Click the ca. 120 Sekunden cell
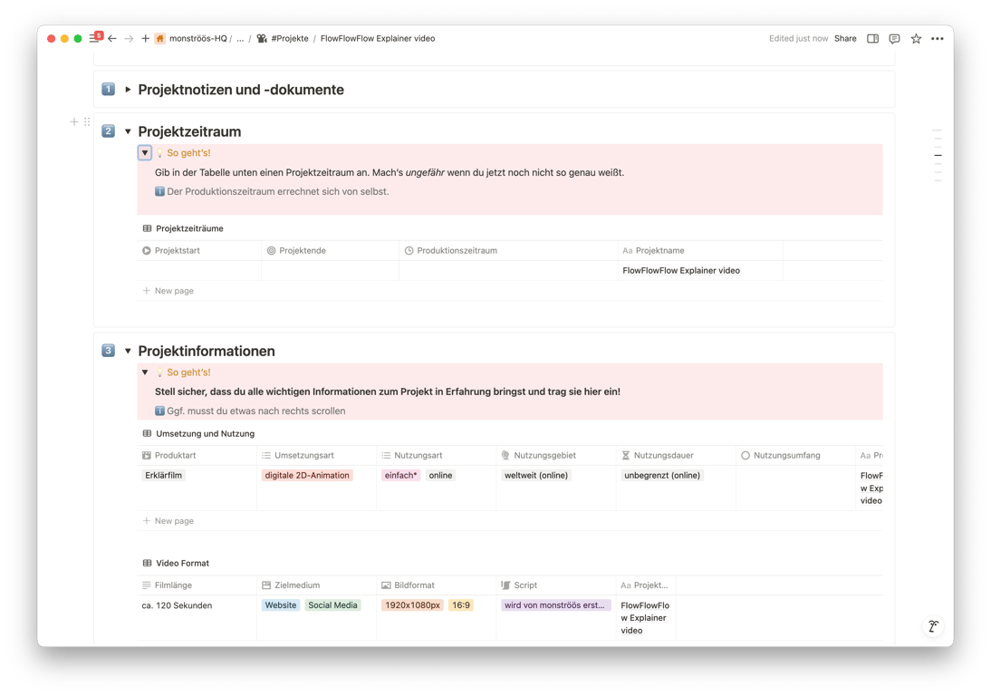 point(197,618)
